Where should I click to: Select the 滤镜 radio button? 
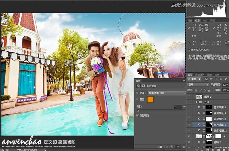pyautogui.click(x=137, y=93)
